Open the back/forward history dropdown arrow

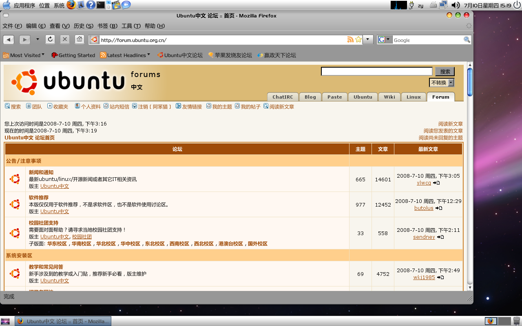(x=38, y=39)
